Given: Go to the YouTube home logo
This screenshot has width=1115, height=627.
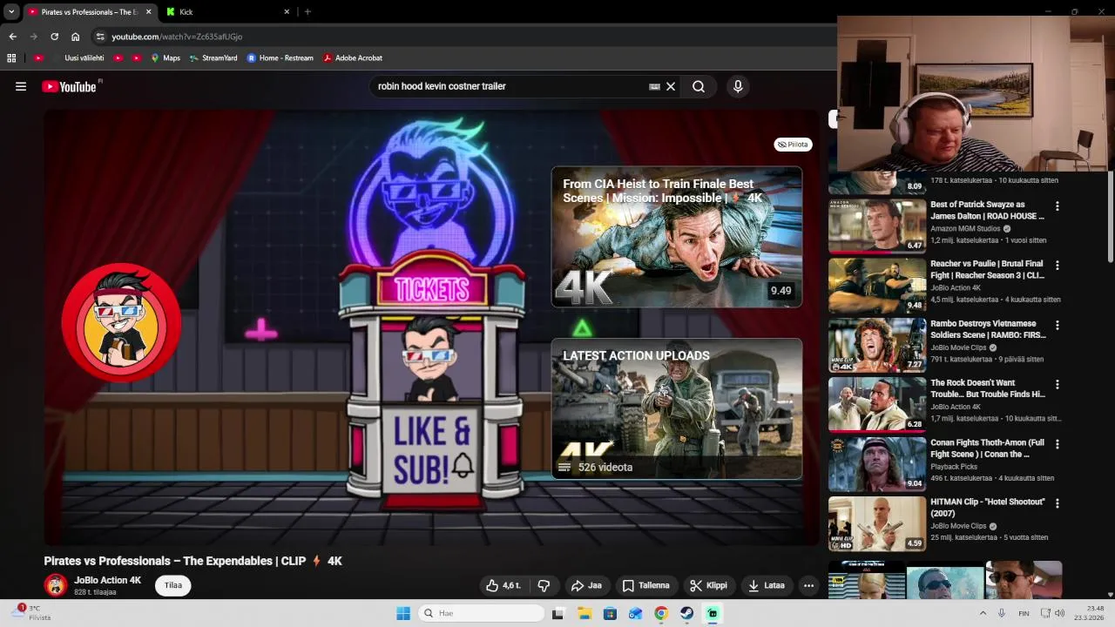Looking at the screenshot, I should 69,86.
